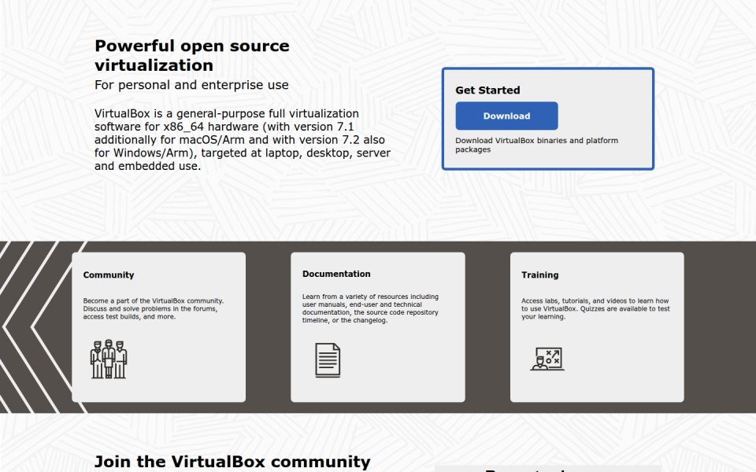Click Training description starting 'Access labs, tutorials'
The image size is (756, 472).
(595, 308)
